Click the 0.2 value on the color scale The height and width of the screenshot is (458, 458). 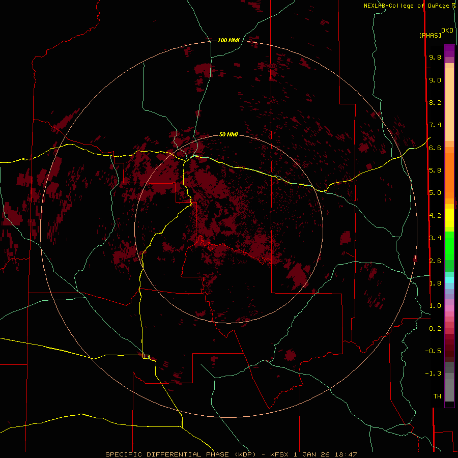click(x=435, y=329)
